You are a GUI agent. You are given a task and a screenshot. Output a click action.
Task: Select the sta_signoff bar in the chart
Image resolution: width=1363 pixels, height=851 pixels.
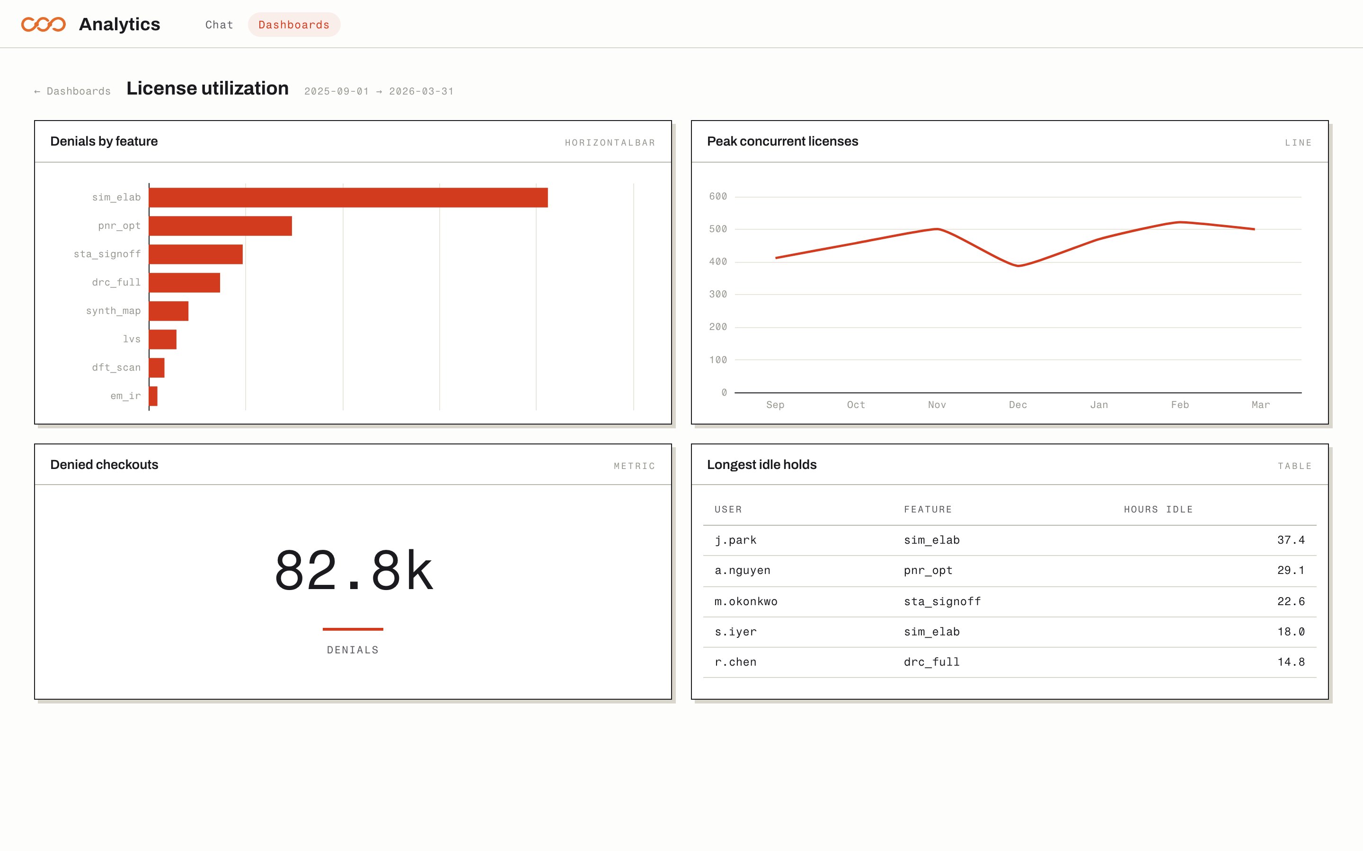tap(195, 254)
